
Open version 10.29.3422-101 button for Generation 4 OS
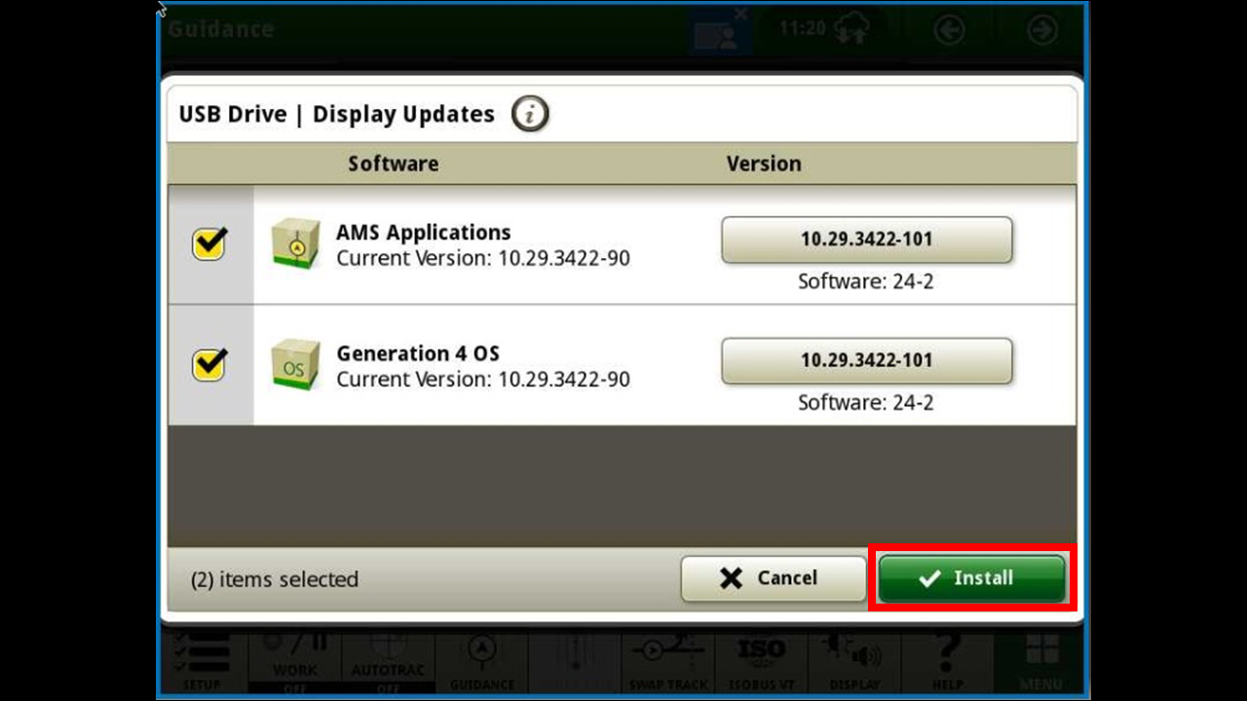coord(867,360)
